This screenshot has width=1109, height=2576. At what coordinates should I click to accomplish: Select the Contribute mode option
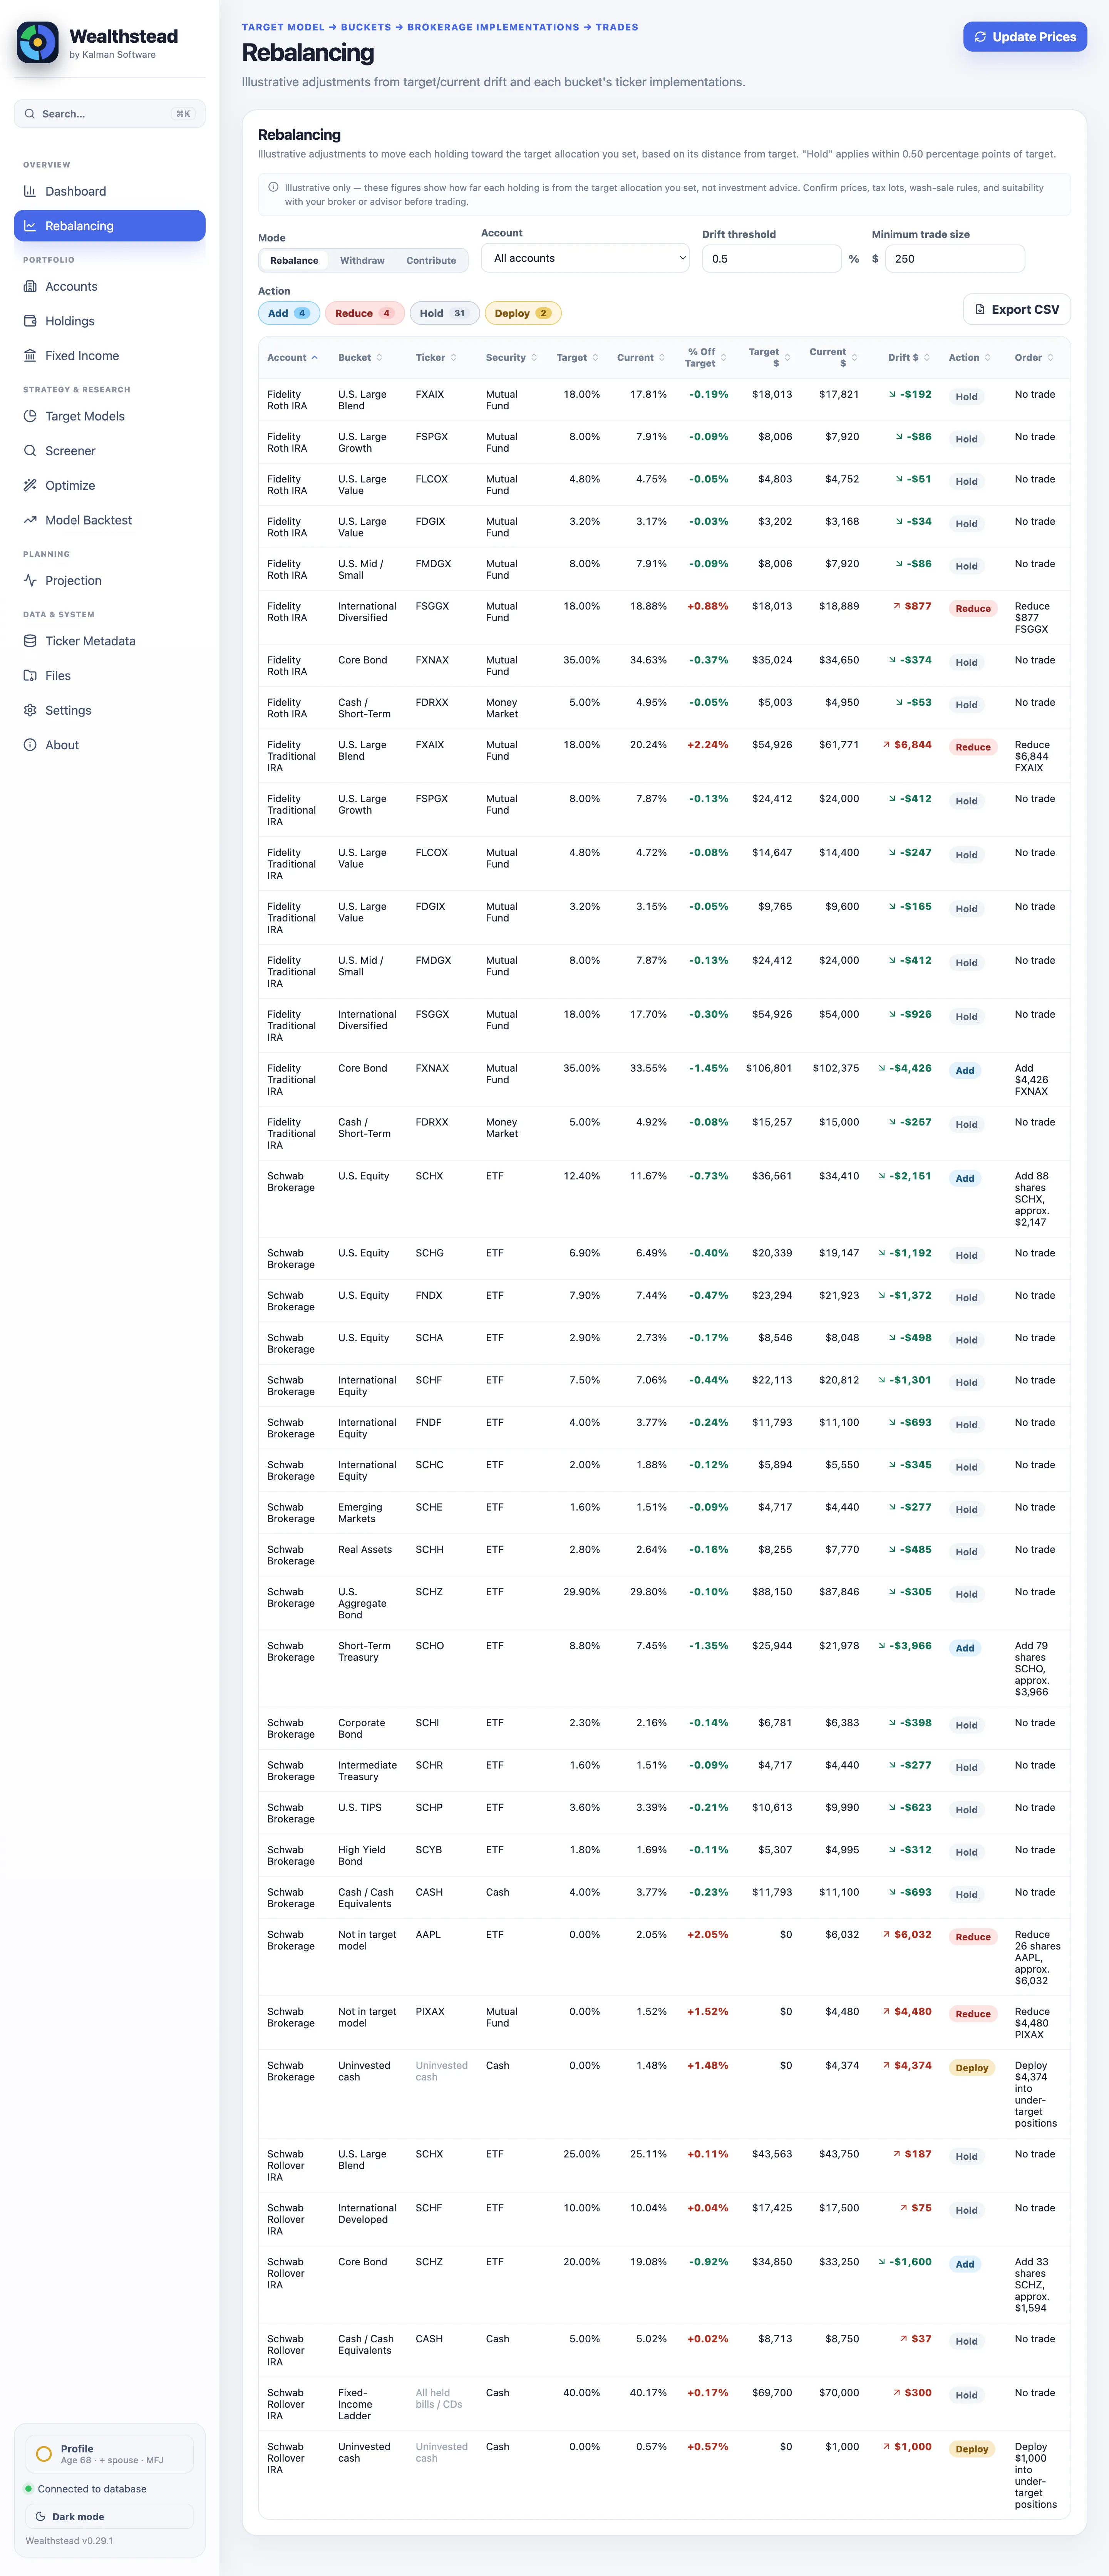coord(431,260)
